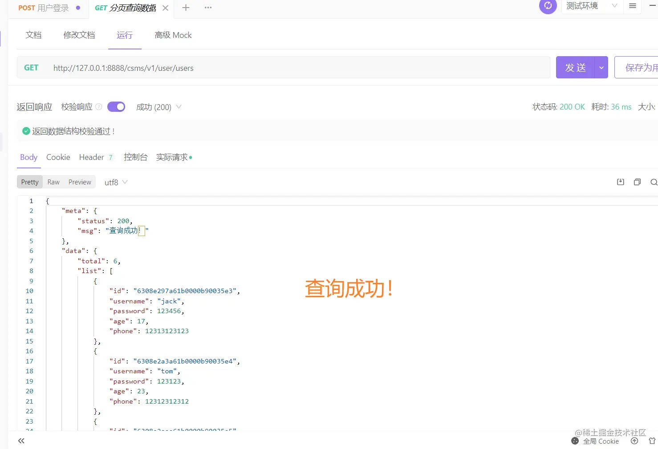Close the GET 分页查询数据 tab
The image size is (658, 449).
[165, 8]
